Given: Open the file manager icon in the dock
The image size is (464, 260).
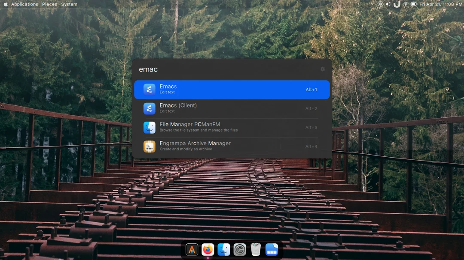Looking at the screenshot, I should click(224, 249).
